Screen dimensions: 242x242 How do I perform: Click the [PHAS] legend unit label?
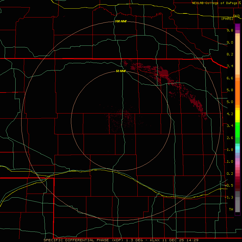(x=227, y=19)
